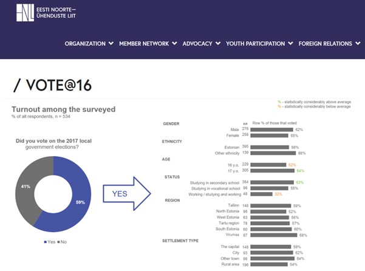The width and height of the screenshot is (365, 271).
Task: Click the ENL logo icon
Action: point(26,13)
